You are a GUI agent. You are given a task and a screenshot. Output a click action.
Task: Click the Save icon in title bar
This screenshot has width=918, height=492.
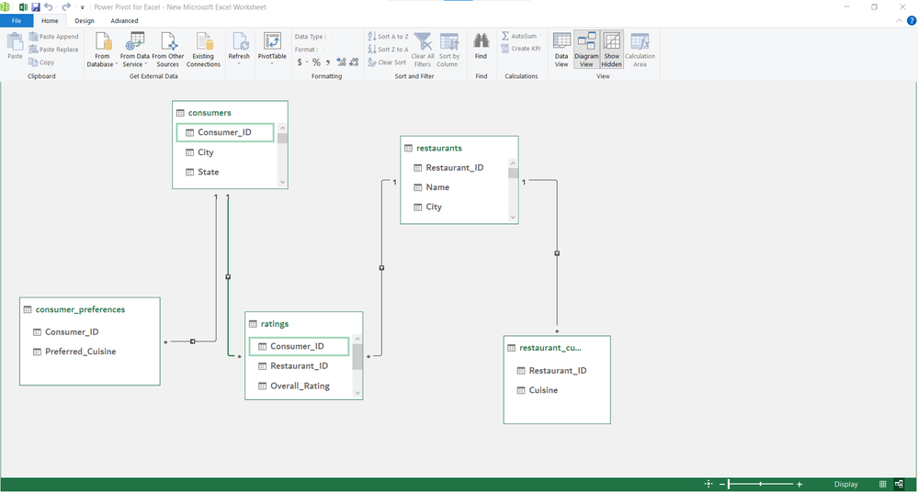point(36,7)
